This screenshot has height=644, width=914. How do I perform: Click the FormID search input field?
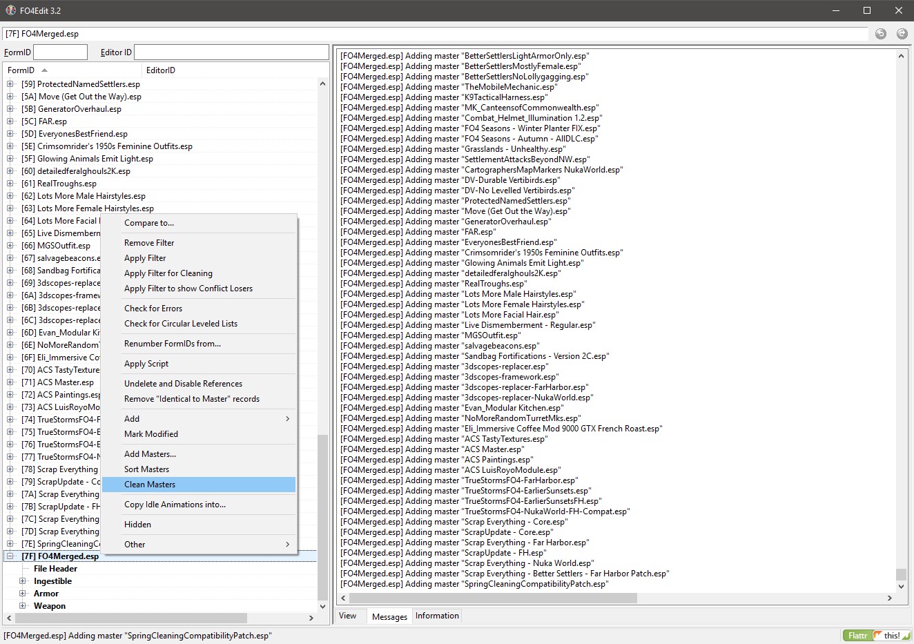(x=61, y=52)
